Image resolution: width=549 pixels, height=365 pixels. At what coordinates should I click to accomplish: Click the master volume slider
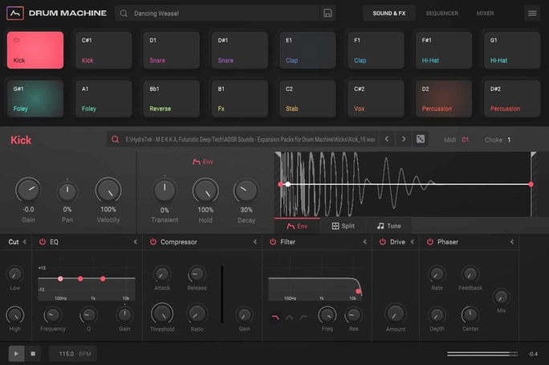(482, 354)
